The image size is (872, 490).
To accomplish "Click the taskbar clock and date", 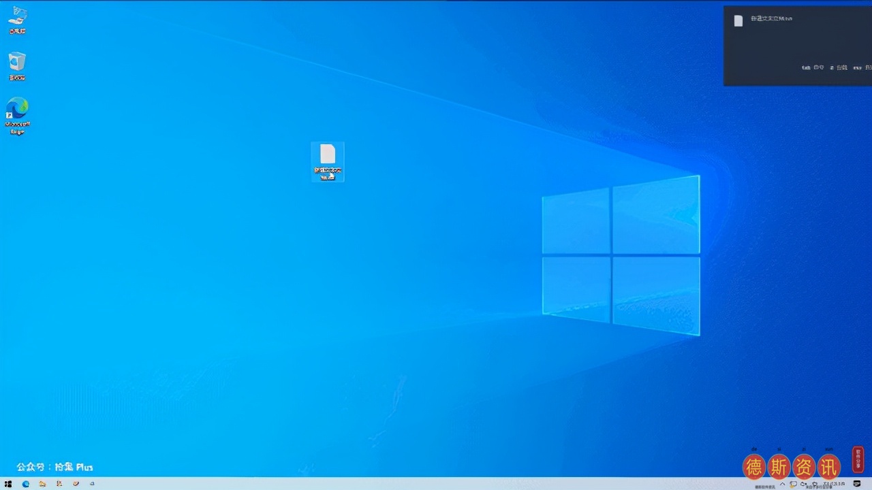I will click(835, 484).
